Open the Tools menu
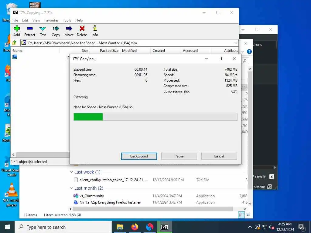311x233 pixels. coord(67,20)
